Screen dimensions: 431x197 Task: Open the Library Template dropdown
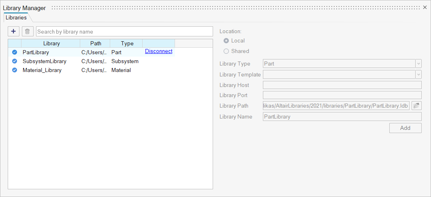pyautogui.click(x=418, y=74)
